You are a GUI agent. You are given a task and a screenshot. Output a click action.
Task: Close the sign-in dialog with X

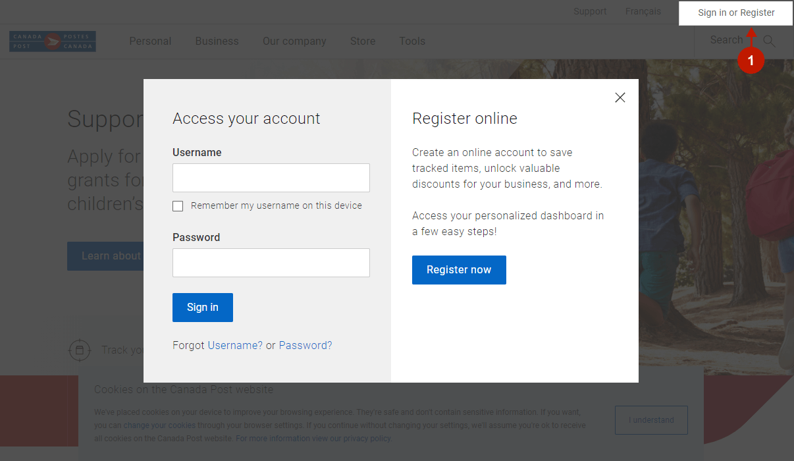click(x=620, y=97)
